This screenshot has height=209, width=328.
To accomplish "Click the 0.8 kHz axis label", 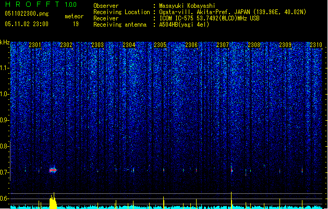I will point(4,146).
